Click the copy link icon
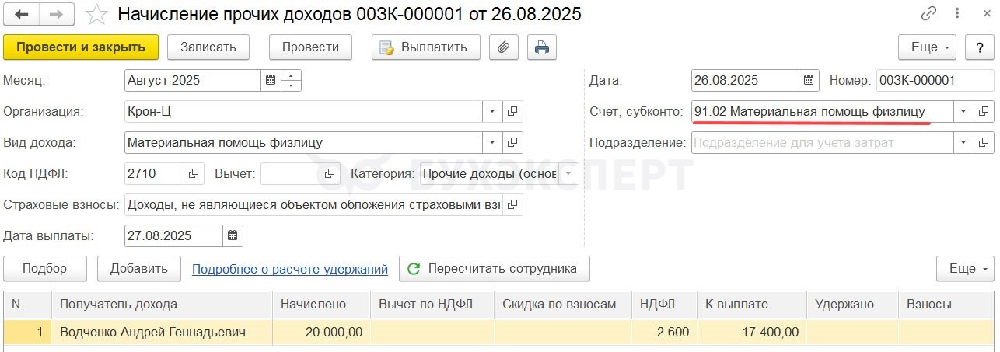 click(929, 14)
